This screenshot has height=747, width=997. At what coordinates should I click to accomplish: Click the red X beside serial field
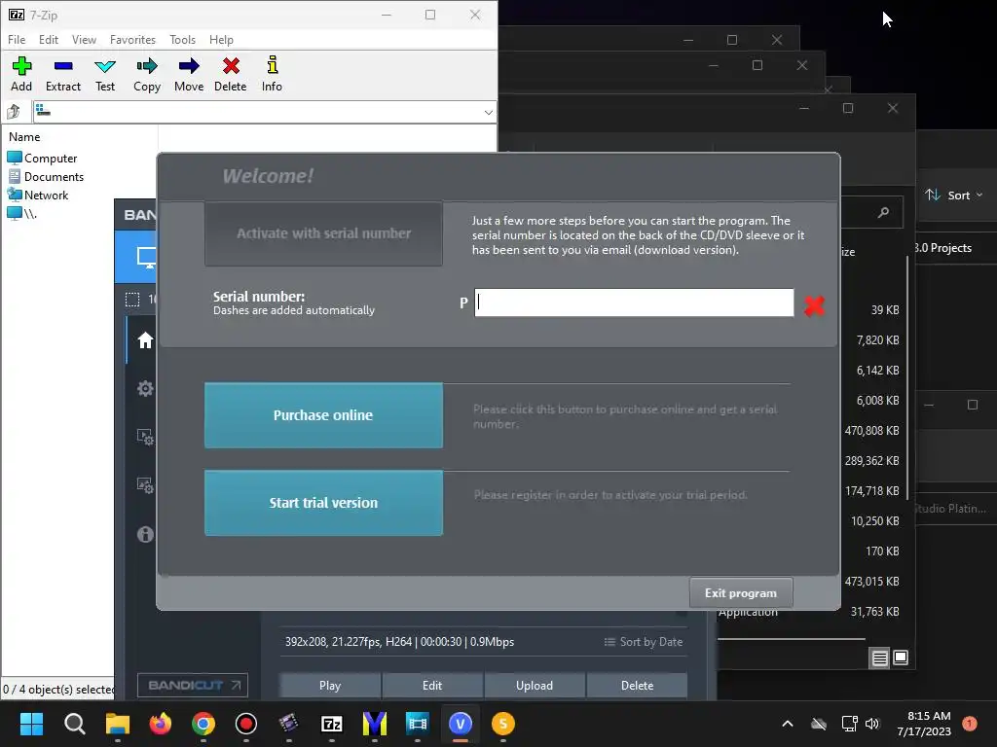(x=814, y=305)
